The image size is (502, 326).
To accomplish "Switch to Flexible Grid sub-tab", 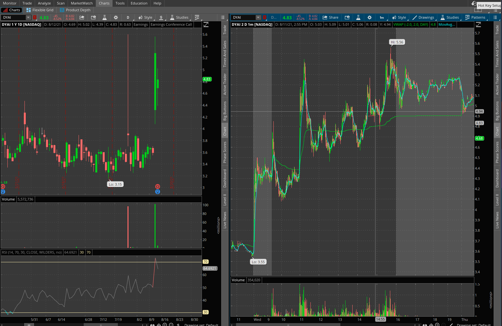I will coord(40,10).
